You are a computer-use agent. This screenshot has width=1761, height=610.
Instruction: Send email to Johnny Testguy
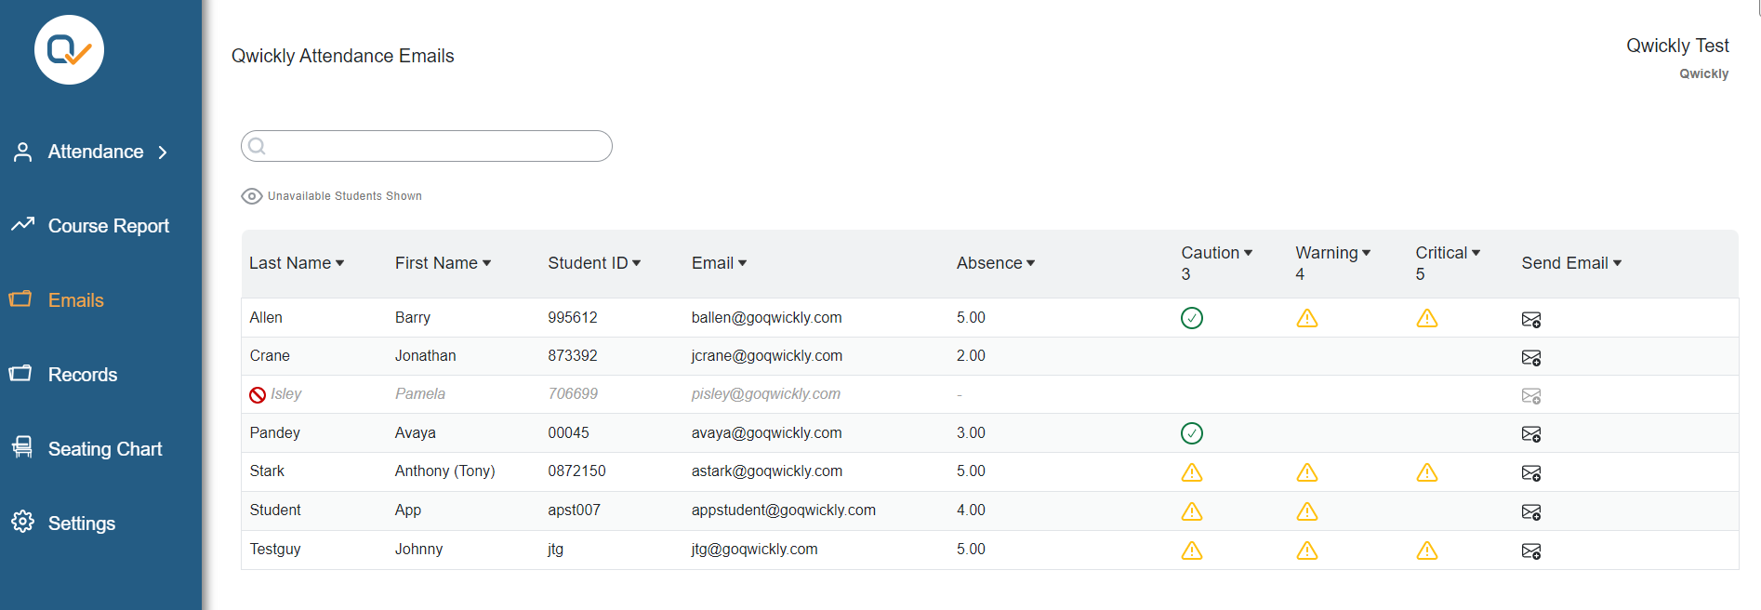click(1531, 551)
